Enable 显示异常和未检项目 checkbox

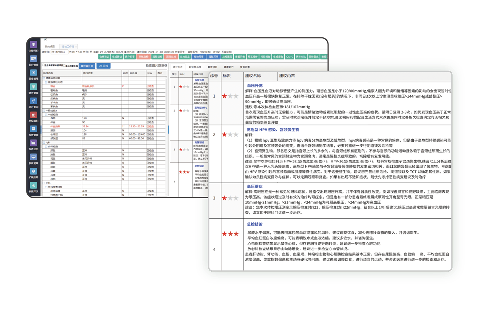click(x=43, y=65)
